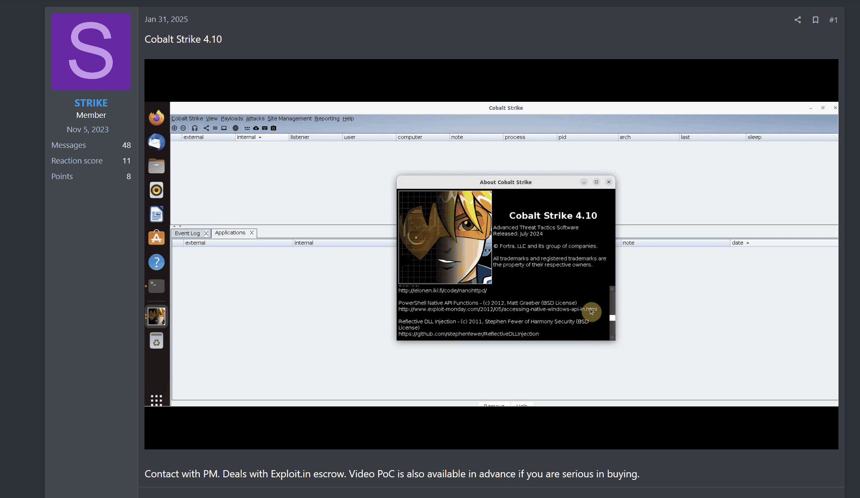
Task: Click the laptop targets view icon
Action: pos(224,128)
